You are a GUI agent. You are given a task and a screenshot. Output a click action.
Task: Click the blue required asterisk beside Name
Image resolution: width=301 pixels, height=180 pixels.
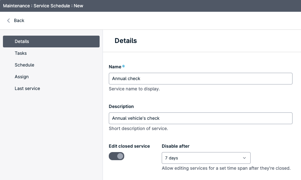coord(123,66)
